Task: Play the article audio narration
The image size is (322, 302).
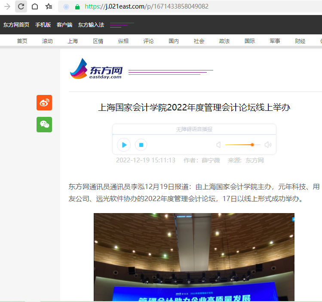Action: [124, 145]
